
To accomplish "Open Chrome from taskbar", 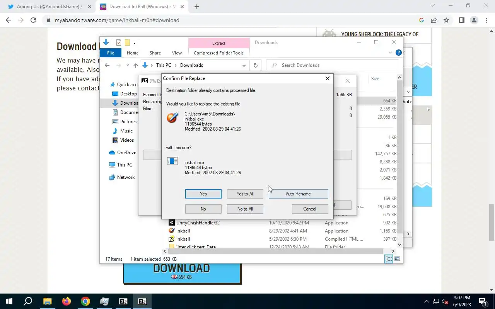I will click(x=85, y=301).
